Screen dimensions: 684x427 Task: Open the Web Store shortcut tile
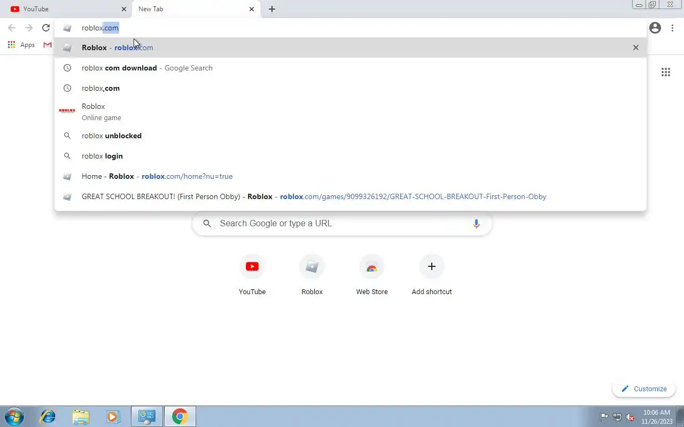tap(372, 275)
